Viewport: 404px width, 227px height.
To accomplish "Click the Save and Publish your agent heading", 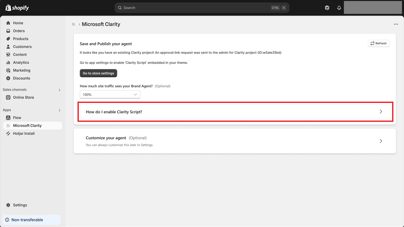I will pyautogui.click(x=106, y=44).
